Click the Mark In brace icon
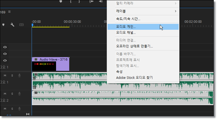This screenshot has height=122, width=217. point(71,1)
